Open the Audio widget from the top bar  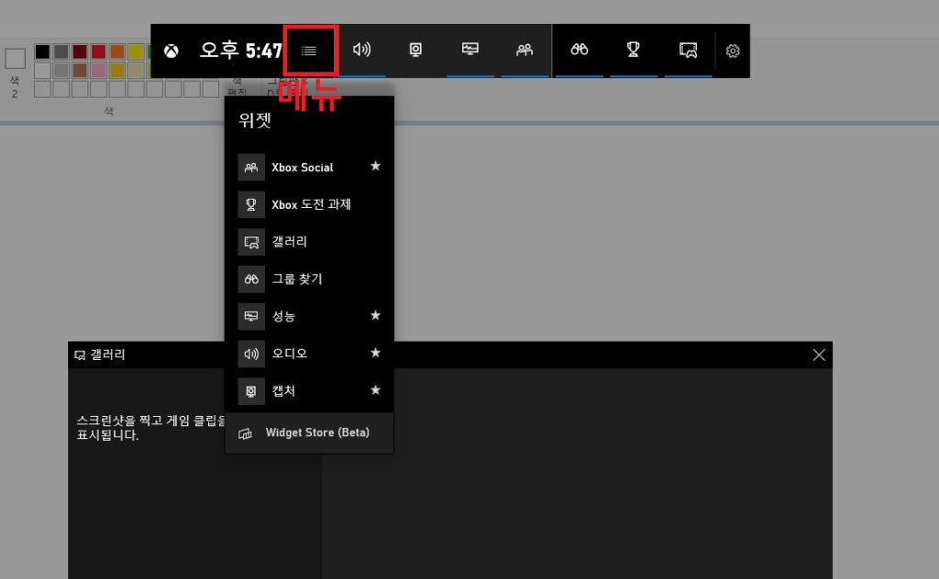tap(361, 49)
